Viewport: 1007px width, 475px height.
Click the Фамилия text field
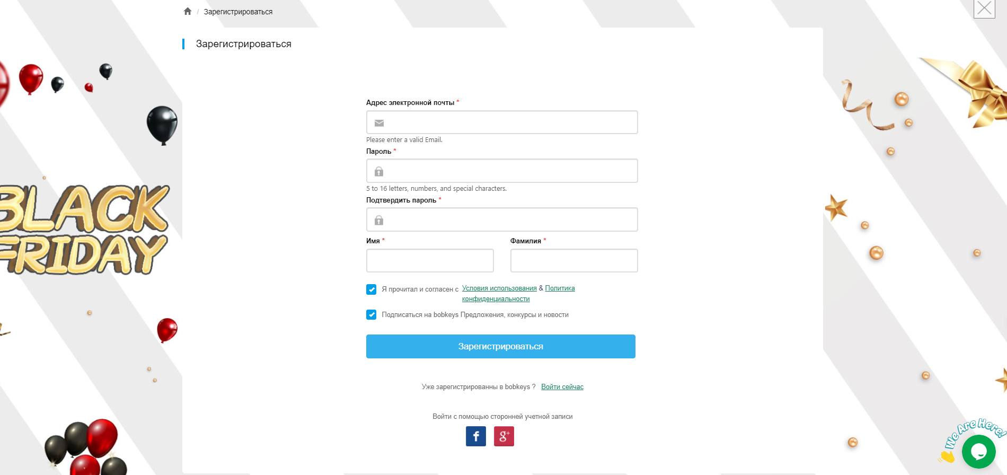point(574,261)
